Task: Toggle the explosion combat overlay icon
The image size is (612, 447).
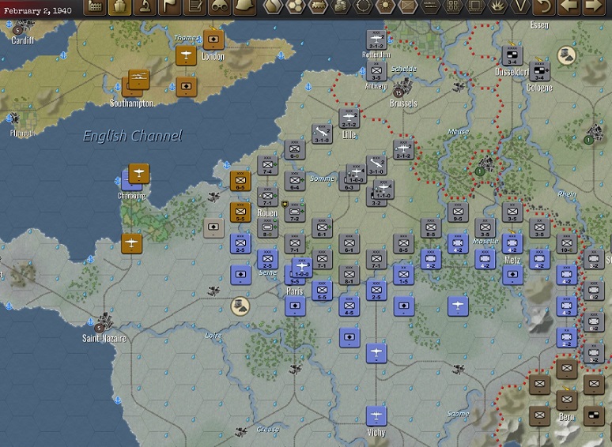Action: point(497,7)
